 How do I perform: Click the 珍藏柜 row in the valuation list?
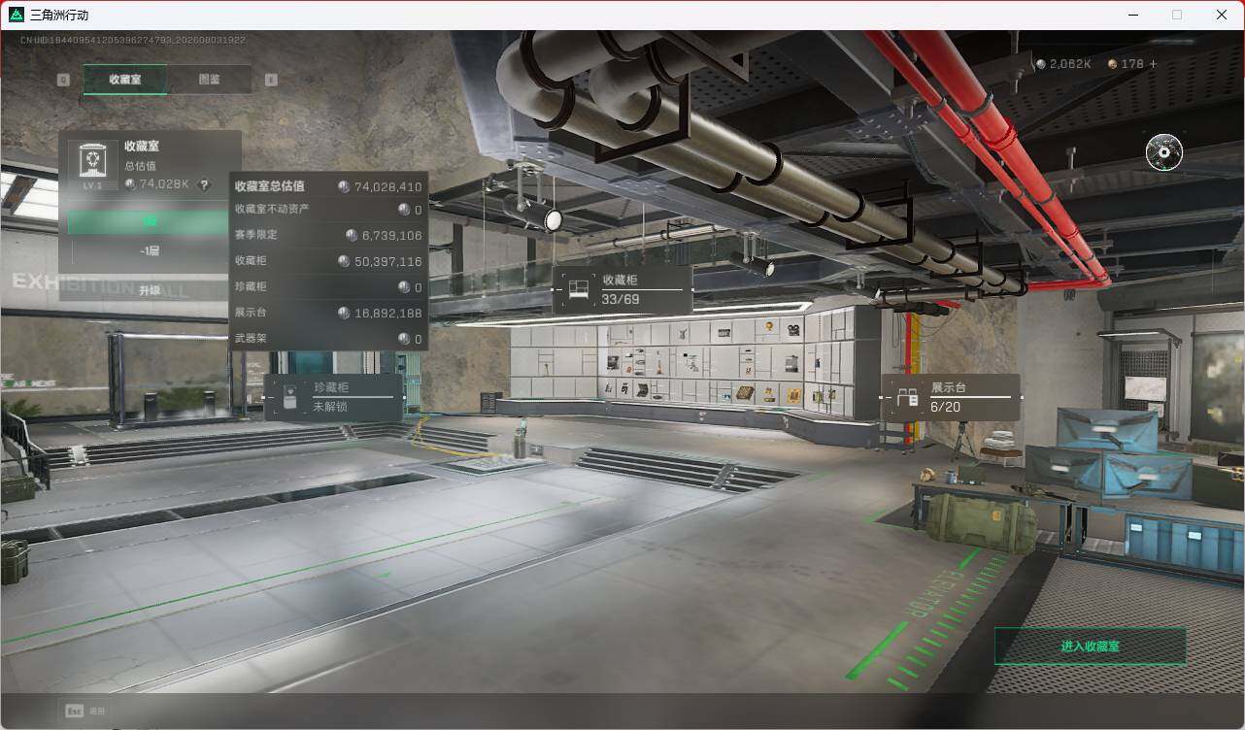(x=329, y=287)
